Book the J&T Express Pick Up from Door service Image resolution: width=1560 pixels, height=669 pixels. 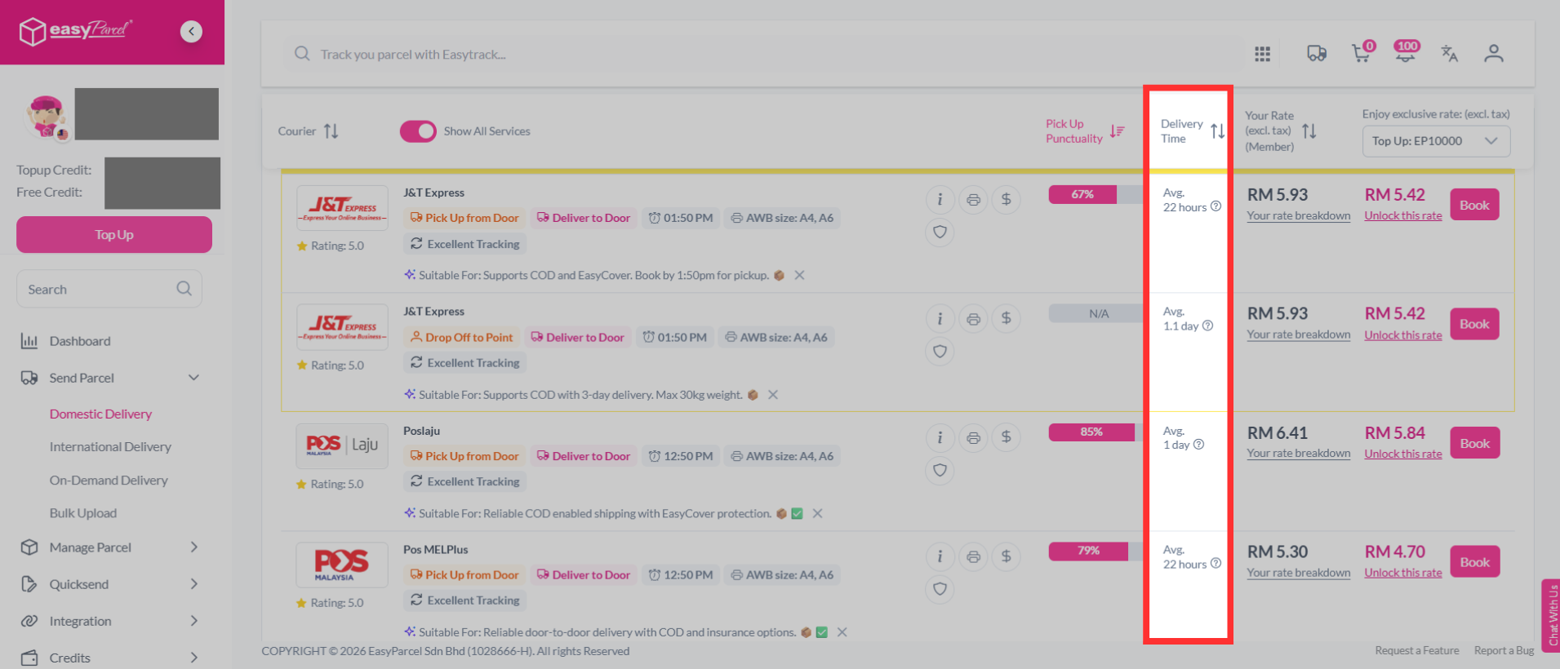pos(1474,205)
